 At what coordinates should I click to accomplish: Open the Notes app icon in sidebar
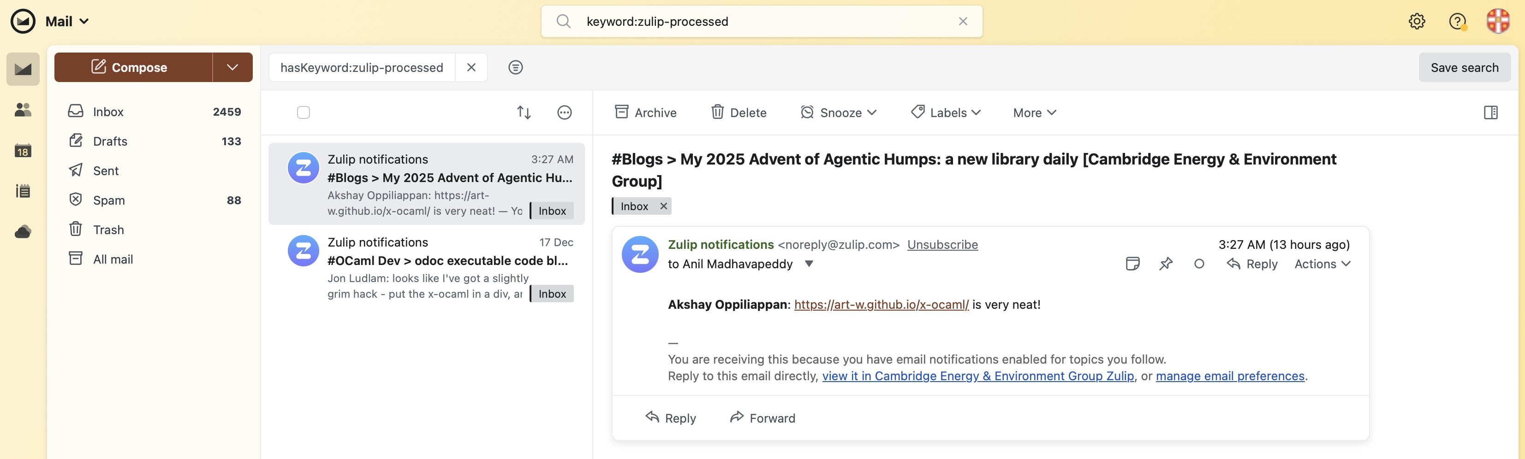23,190
